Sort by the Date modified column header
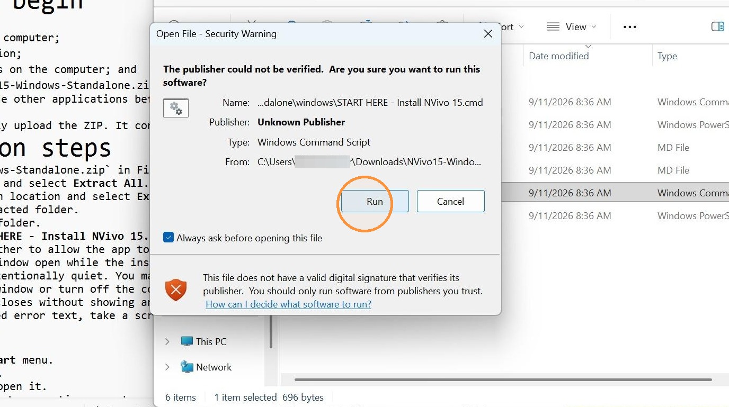This screenshot has width=729, height=407. tap(559, 56)
